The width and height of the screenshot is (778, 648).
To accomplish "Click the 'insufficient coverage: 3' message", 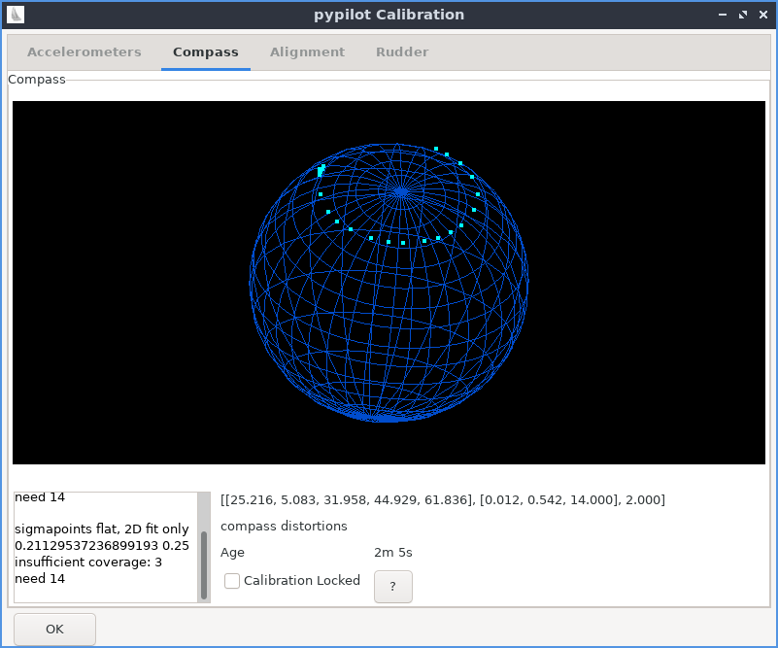I will [88, 562].
